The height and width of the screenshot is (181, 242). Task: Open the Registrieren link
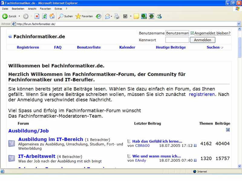coord(28,47)
